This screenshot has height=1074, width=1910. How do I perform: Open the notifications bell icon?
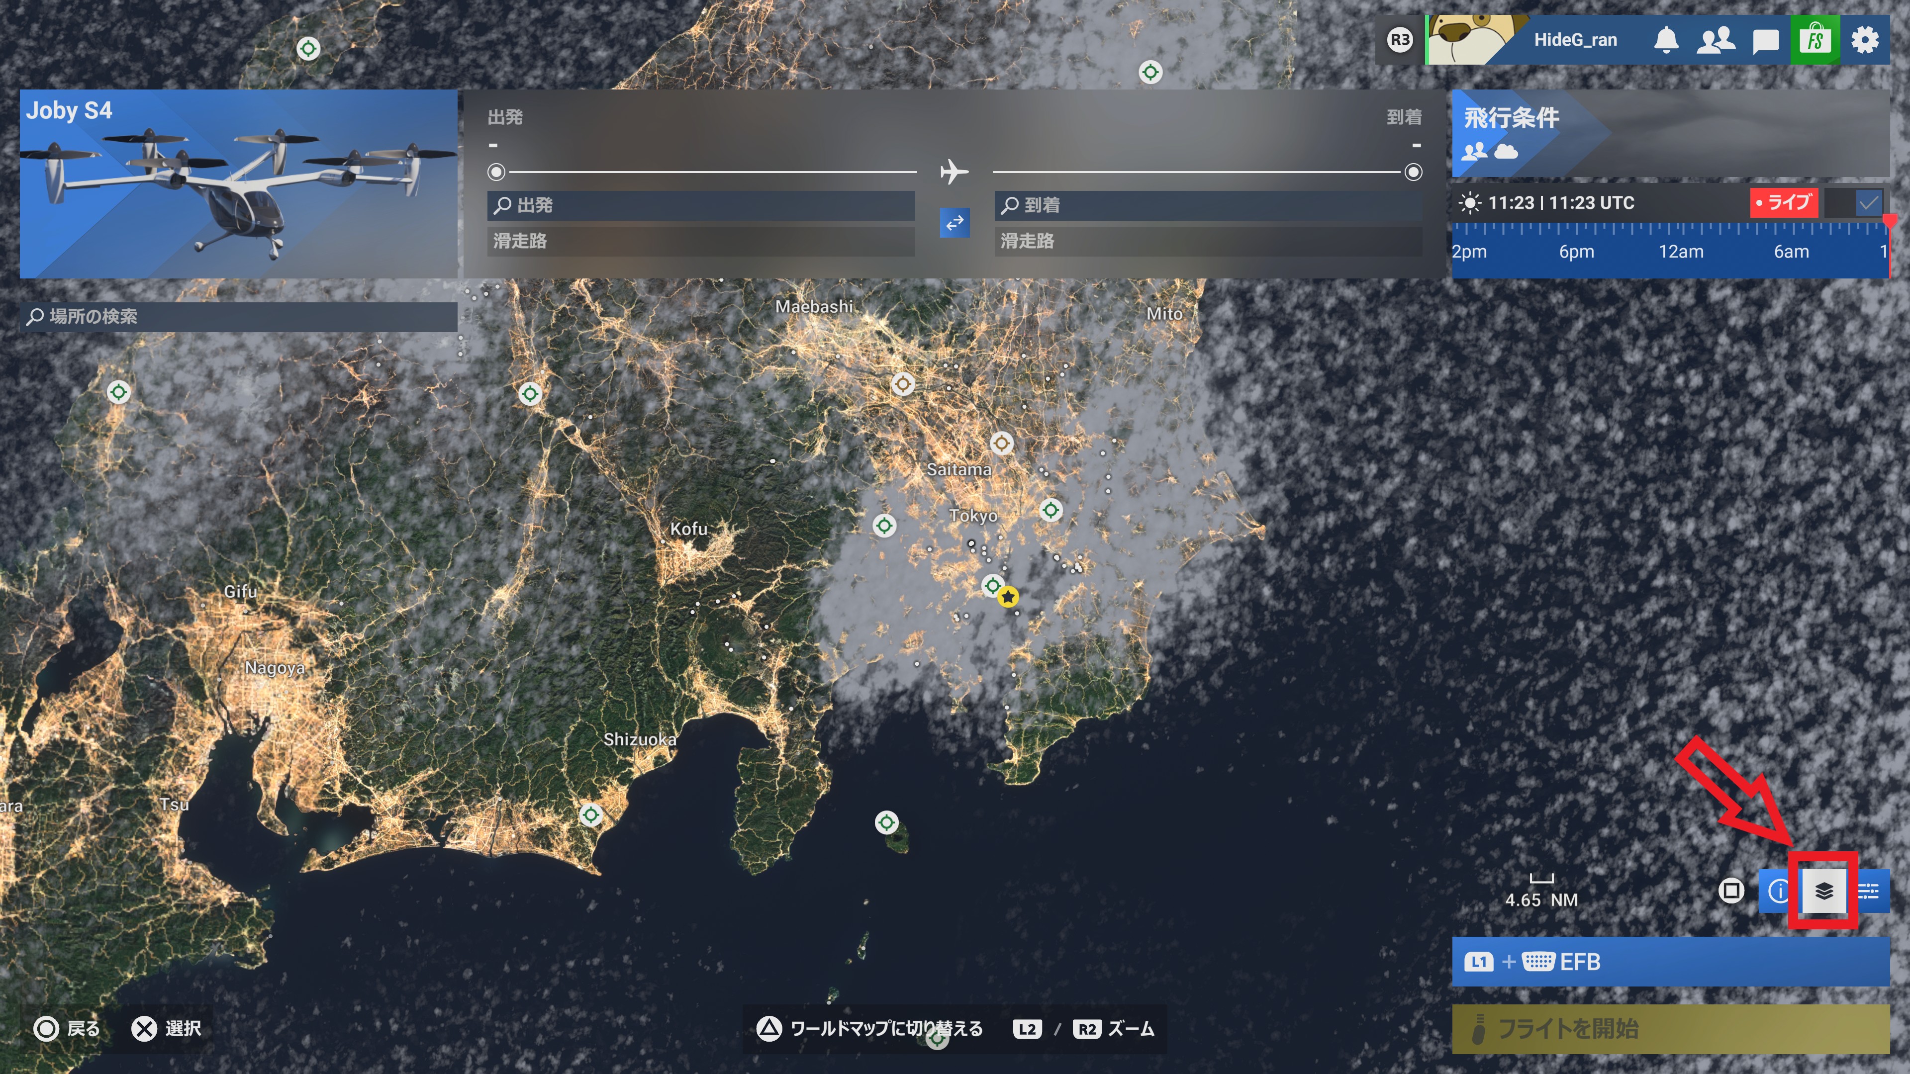pos(1666,40)
